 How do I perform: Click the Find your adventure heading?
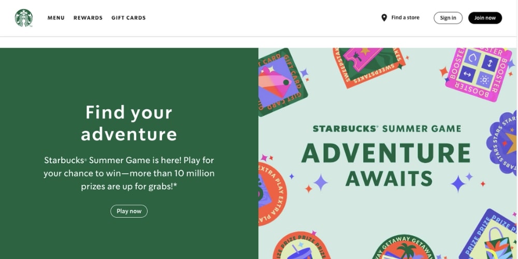pyautogui.click(x=129, y=123)
